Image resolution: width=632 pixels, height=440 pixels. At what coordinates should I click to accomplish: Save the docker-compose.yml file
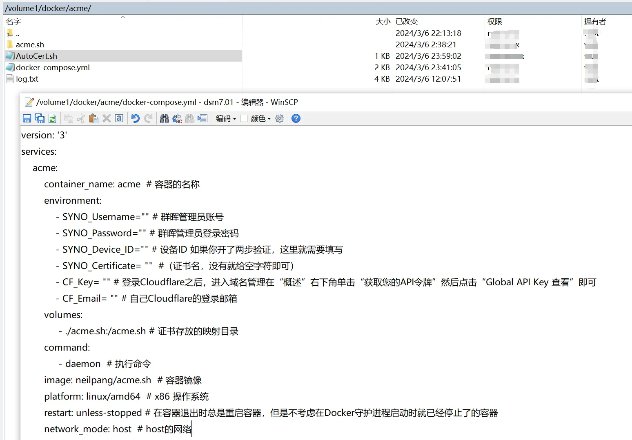[x=27, y=118]
